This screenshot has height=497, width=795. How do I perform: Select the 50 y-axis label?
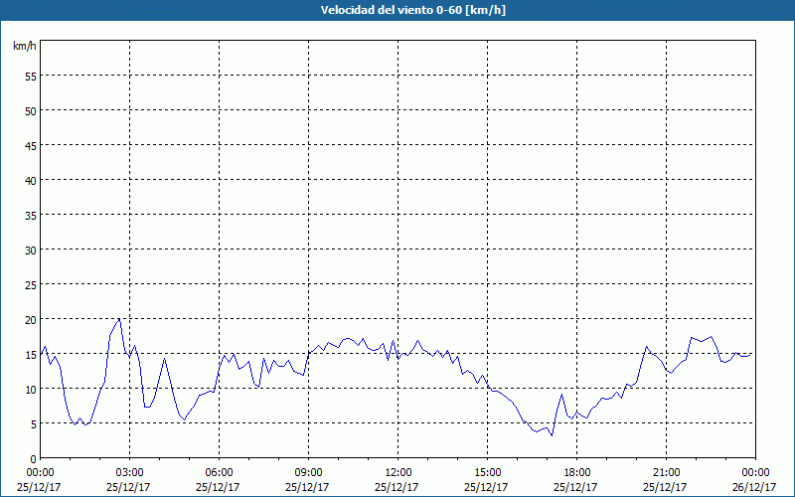pyautogui.click(x=31, y=111)
